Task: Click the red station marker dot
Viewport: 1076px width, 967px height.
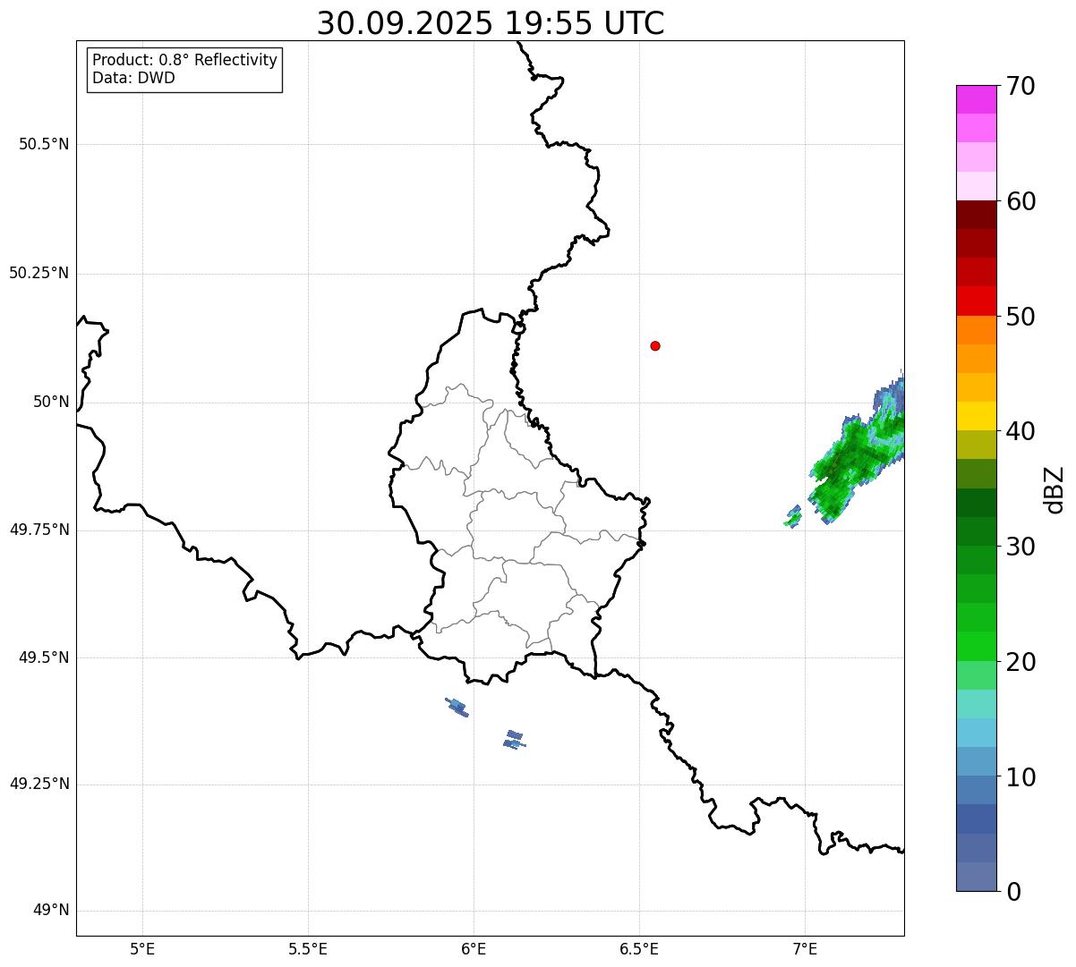Action: (x=655, y=345)
